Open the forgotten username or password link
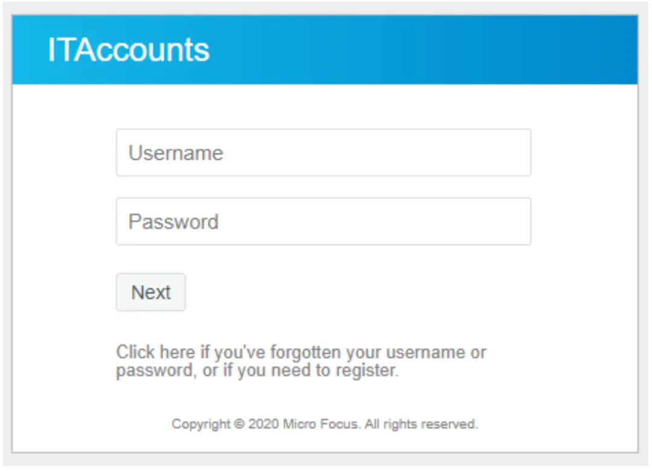 pos(301,361)
